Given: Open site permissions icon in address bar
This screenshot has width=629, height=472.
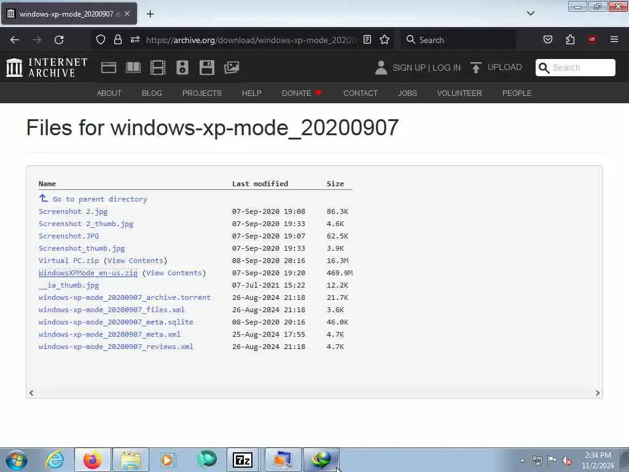Looking at the screenshot, I should point(135,39).
